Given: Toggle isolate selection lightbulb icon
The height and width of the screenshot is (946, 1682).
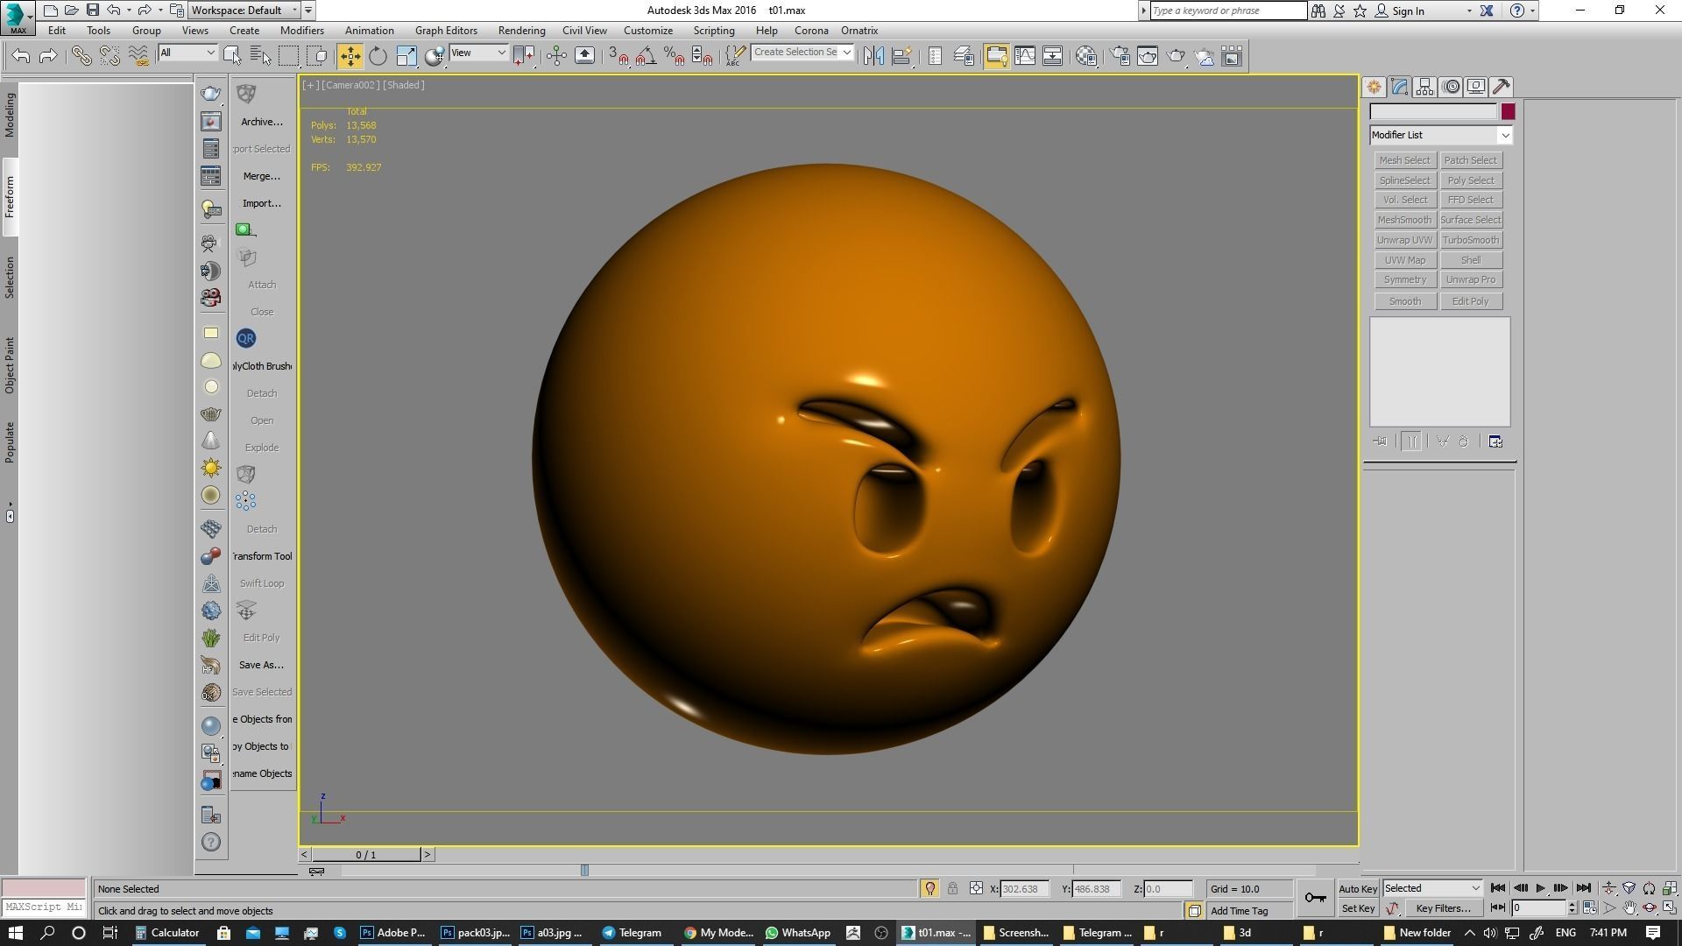Looking at the screenshot, I should coord(929,889).
